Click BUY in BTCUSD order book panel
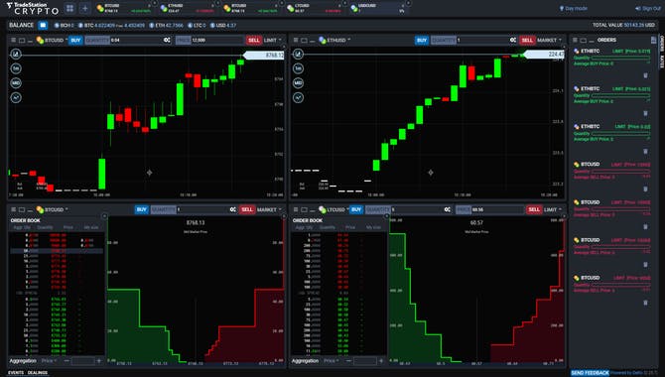 [x=141, y=210]
